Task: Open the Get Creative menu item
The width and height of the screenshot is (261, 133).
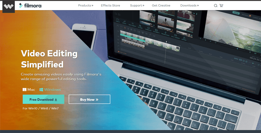Action: [x=161, y=6]
